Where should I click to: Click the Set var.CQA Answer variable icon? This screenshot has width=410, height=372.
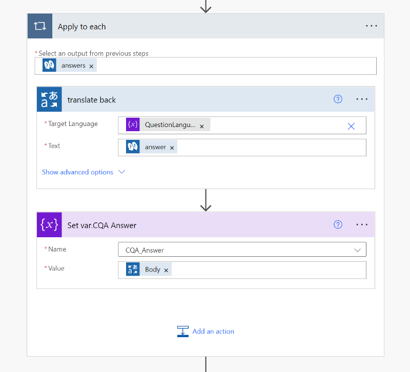pos(49,225)
